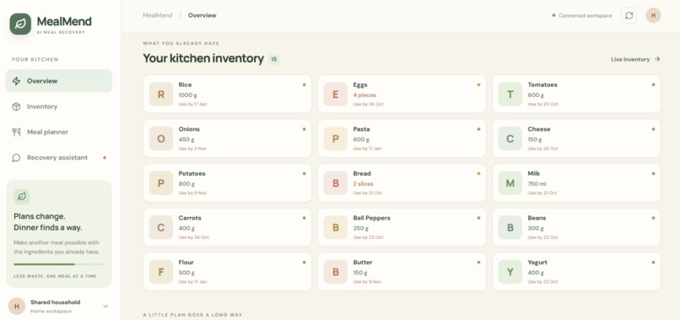The width and height of the screenshot is (680, 320).
Task: Go to Inventory in the sidebar
Action: pos(59,106)
